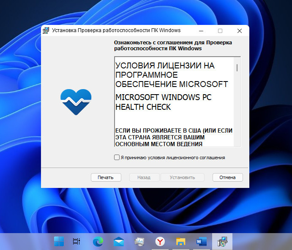Image resolution: width=292 pixels, height=250 pixels.
Task: Click the license text scrollbar thumb
Action: pos(237,68)
